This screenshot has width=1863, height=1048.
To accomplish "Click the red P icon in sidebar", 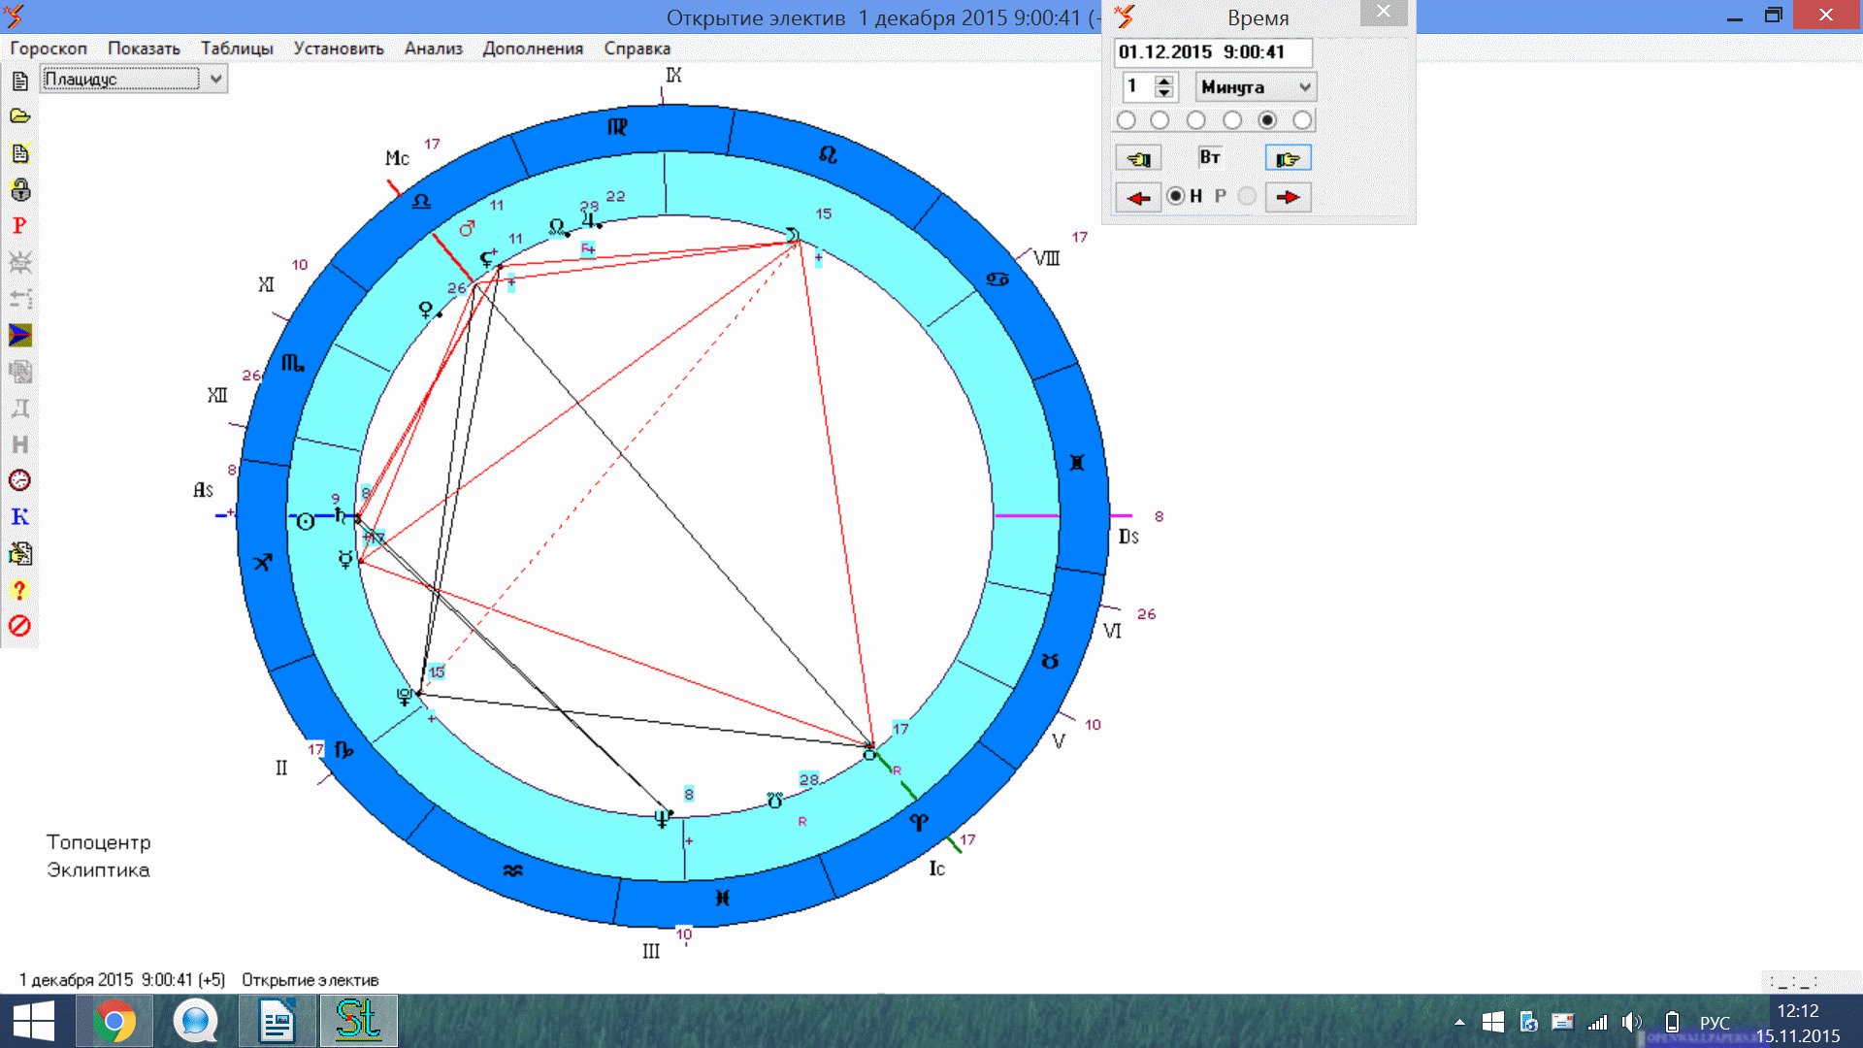I will coord(19,226).
